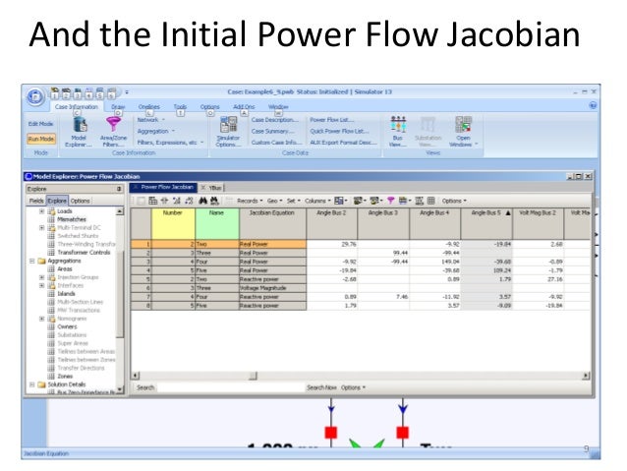Open AUX Export Format Desc
The width and height of the screenshot is (627, 471).
(343, 143)
